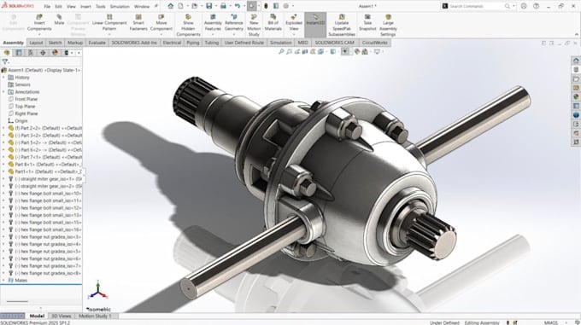The image size is (581, 325).
Task: Click Show Hidden Components
Action: tap(188, 25)
